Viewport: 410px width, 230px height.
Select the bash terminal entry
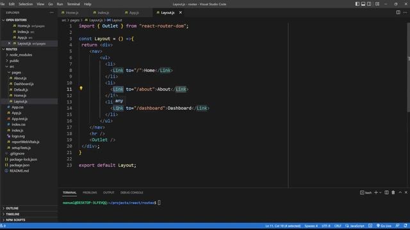[x=366, y=192]
